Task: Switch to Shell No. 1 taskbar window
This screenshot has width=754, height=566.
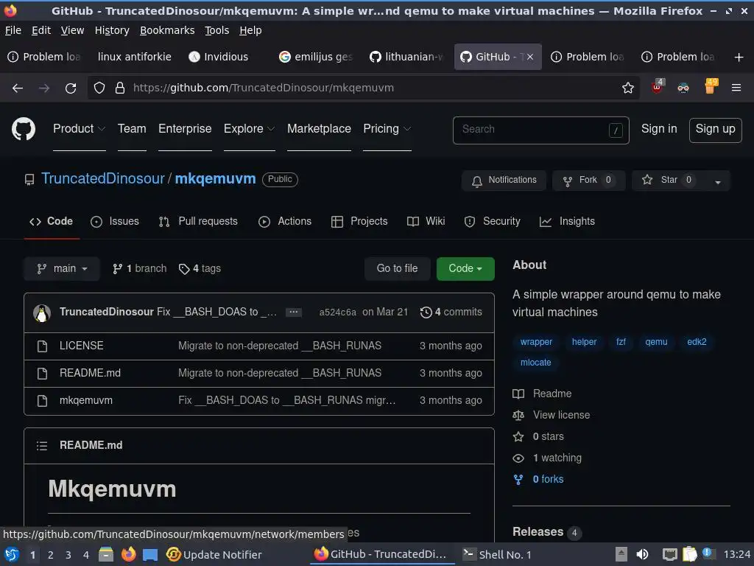Action: click(497, 554)
